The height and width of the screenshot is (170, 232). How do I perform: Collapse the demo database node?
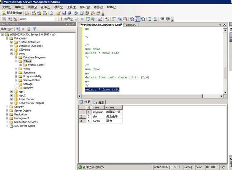pos(11,53)
